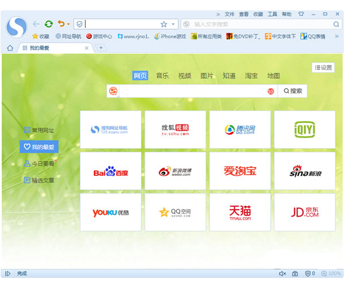Open the Baidu 百度 tile
Viewport: 345px width, 287px height.
(x=110, y=171)
